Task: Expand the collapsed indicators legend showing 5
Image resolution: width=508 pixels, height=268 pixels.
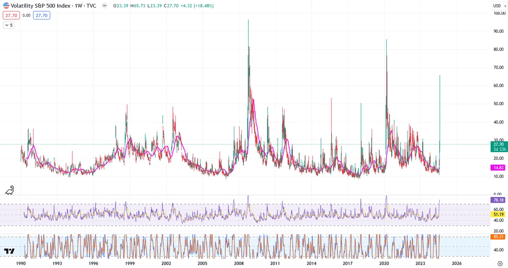Action: click(x=9, y=25)
